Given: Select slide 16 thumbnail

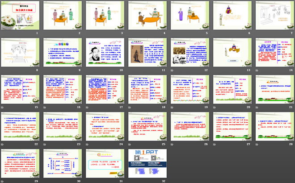Looking at the screenshot, I should 63,89.
